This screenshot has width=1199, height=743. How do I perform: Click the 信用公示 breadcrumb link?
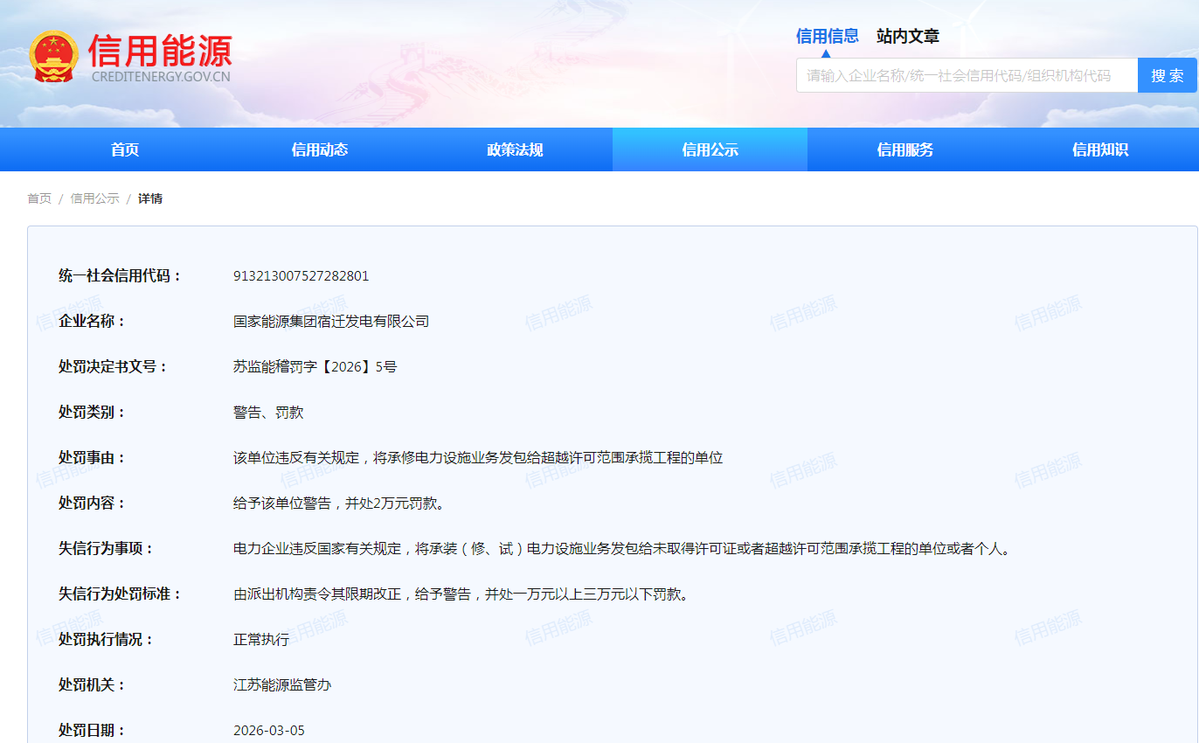click(x=94, y=198)
